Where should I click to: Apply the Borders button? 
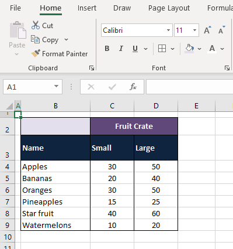[x=162, y=49]
